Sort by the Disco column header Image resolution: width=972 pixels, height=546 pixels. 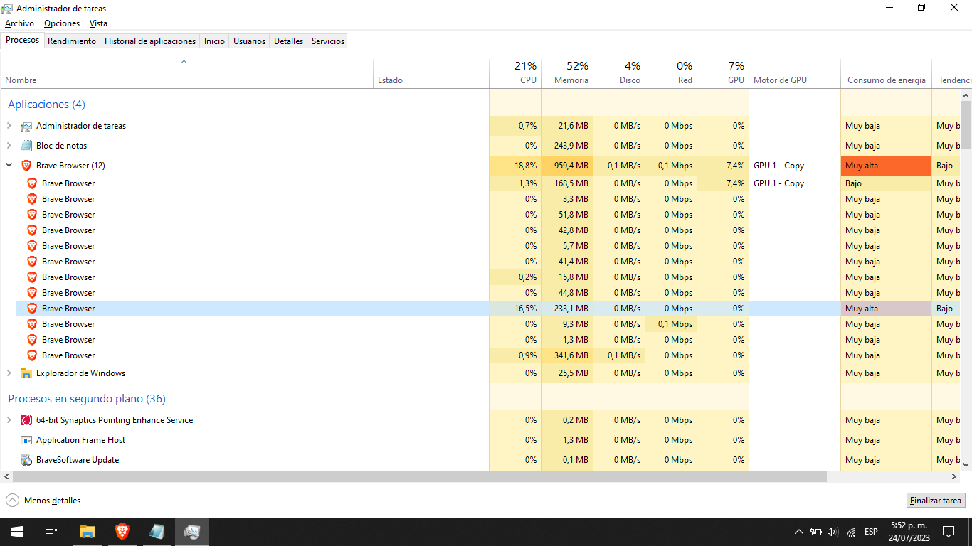pos(619,73)
